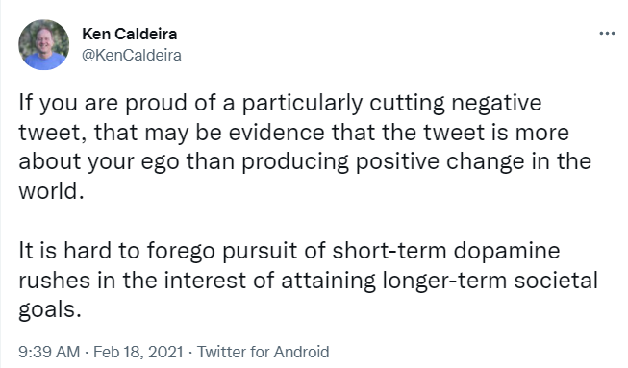Viewport: 628px width, 368px height.
Task: Click the 9:39 AM timestamp
Action: point(49,352)
